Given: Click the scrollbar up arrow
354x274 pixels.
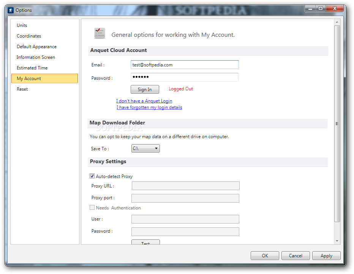Looking at the screenshot, I should (x=337, y=22).
